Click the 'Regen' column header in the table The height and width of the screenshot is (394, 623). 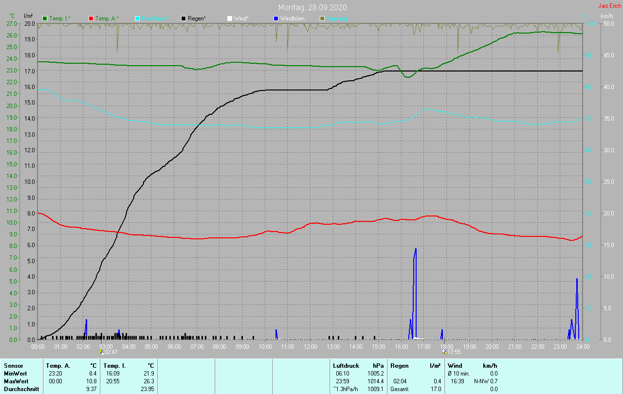coord(399,366)
